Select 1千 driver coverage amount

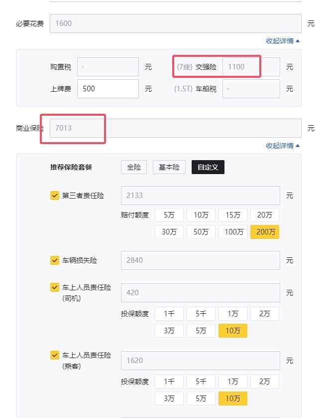pyautogui.click(x=169, y=314)
